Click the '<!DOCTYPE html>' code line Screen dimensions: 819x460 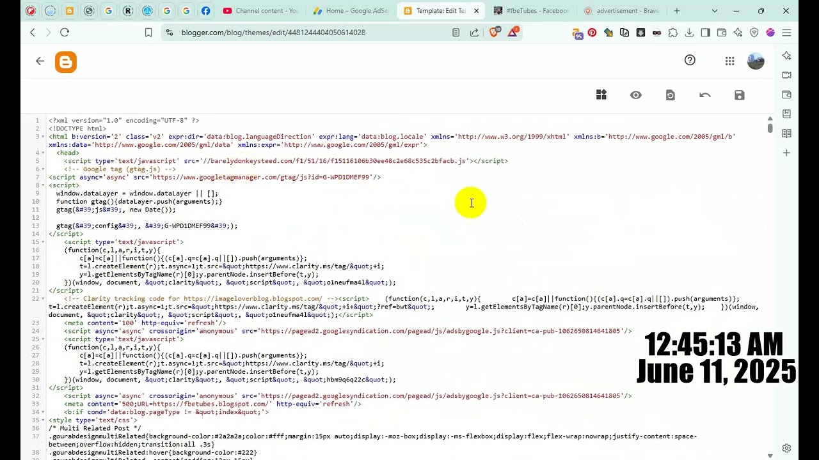click(77, 128)
